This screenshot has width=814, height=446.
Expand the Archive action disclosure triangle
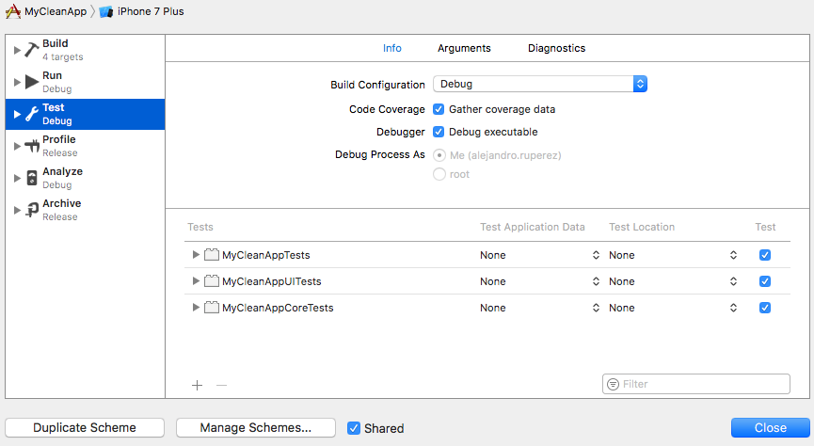(x=17, y=210)
